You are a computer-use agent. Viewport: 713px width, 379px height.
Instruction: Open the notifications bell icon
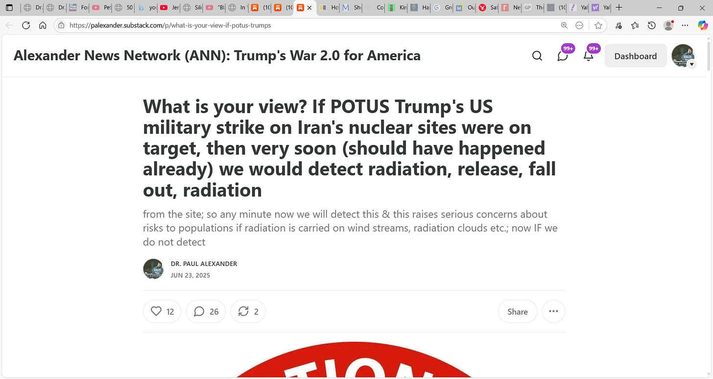tap(589, 56)
